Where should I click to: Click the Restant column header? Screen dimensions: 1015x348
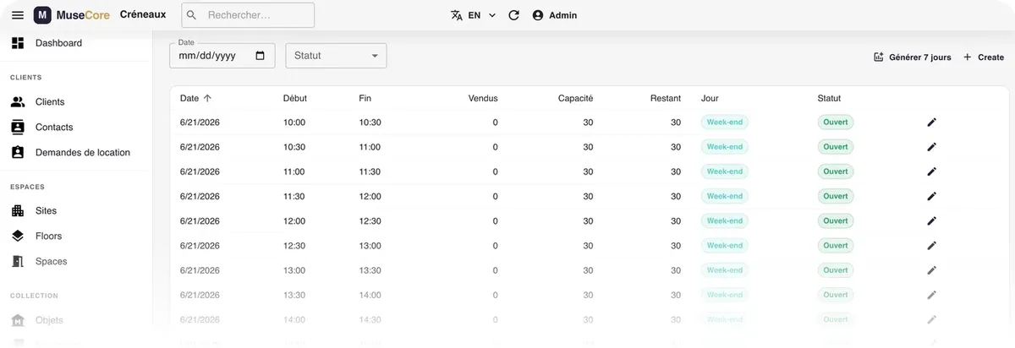(x=666, y=98)
